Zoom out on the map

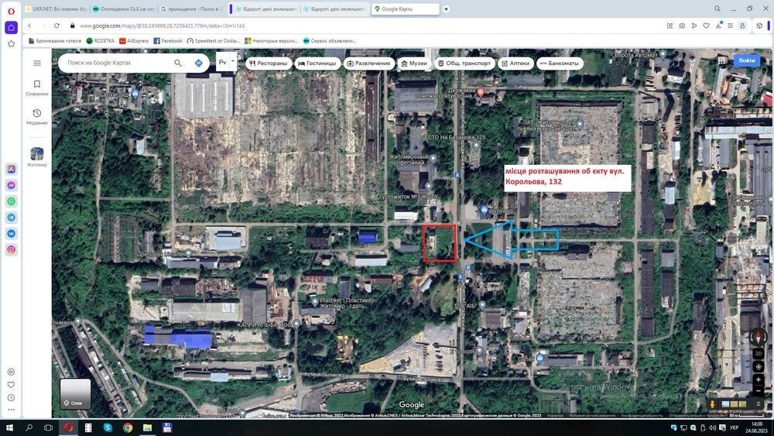point(759,390)
